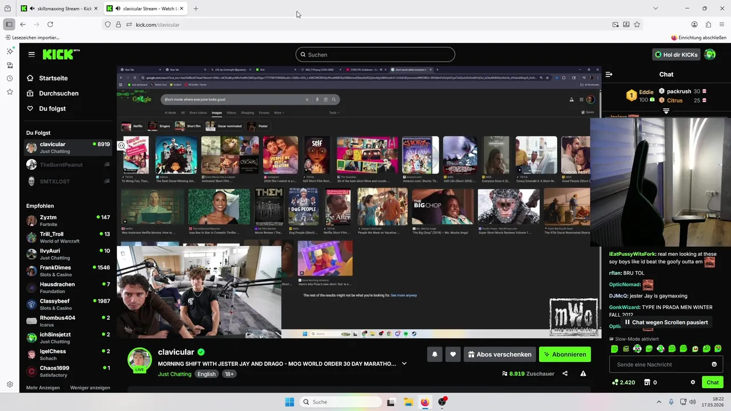
Task: Open the user profile avatar in Kick header
Action: tap(710, 54)
